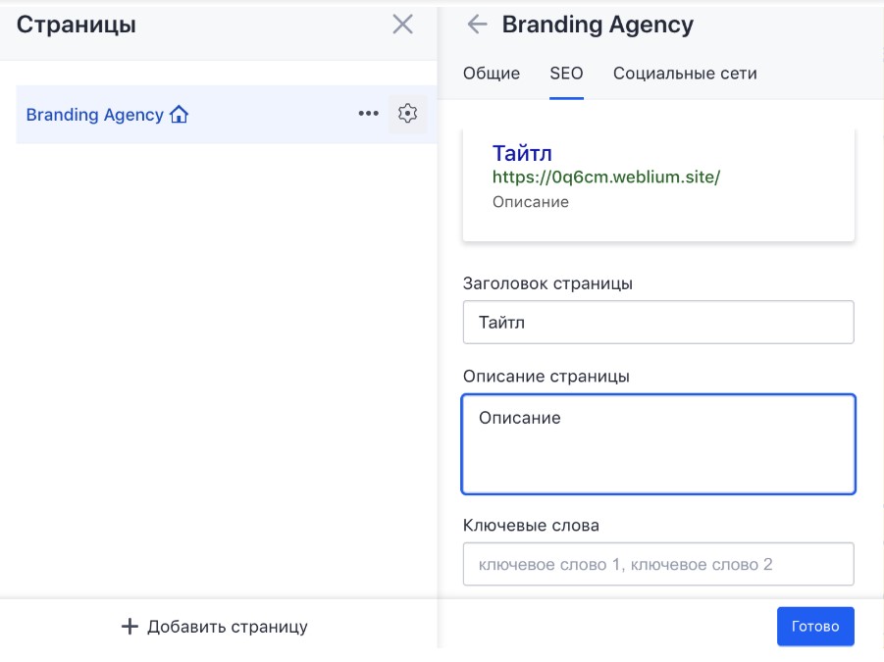Open the three-dots menu for Branding Agency

pyautogui.click(x=368, y=114)
